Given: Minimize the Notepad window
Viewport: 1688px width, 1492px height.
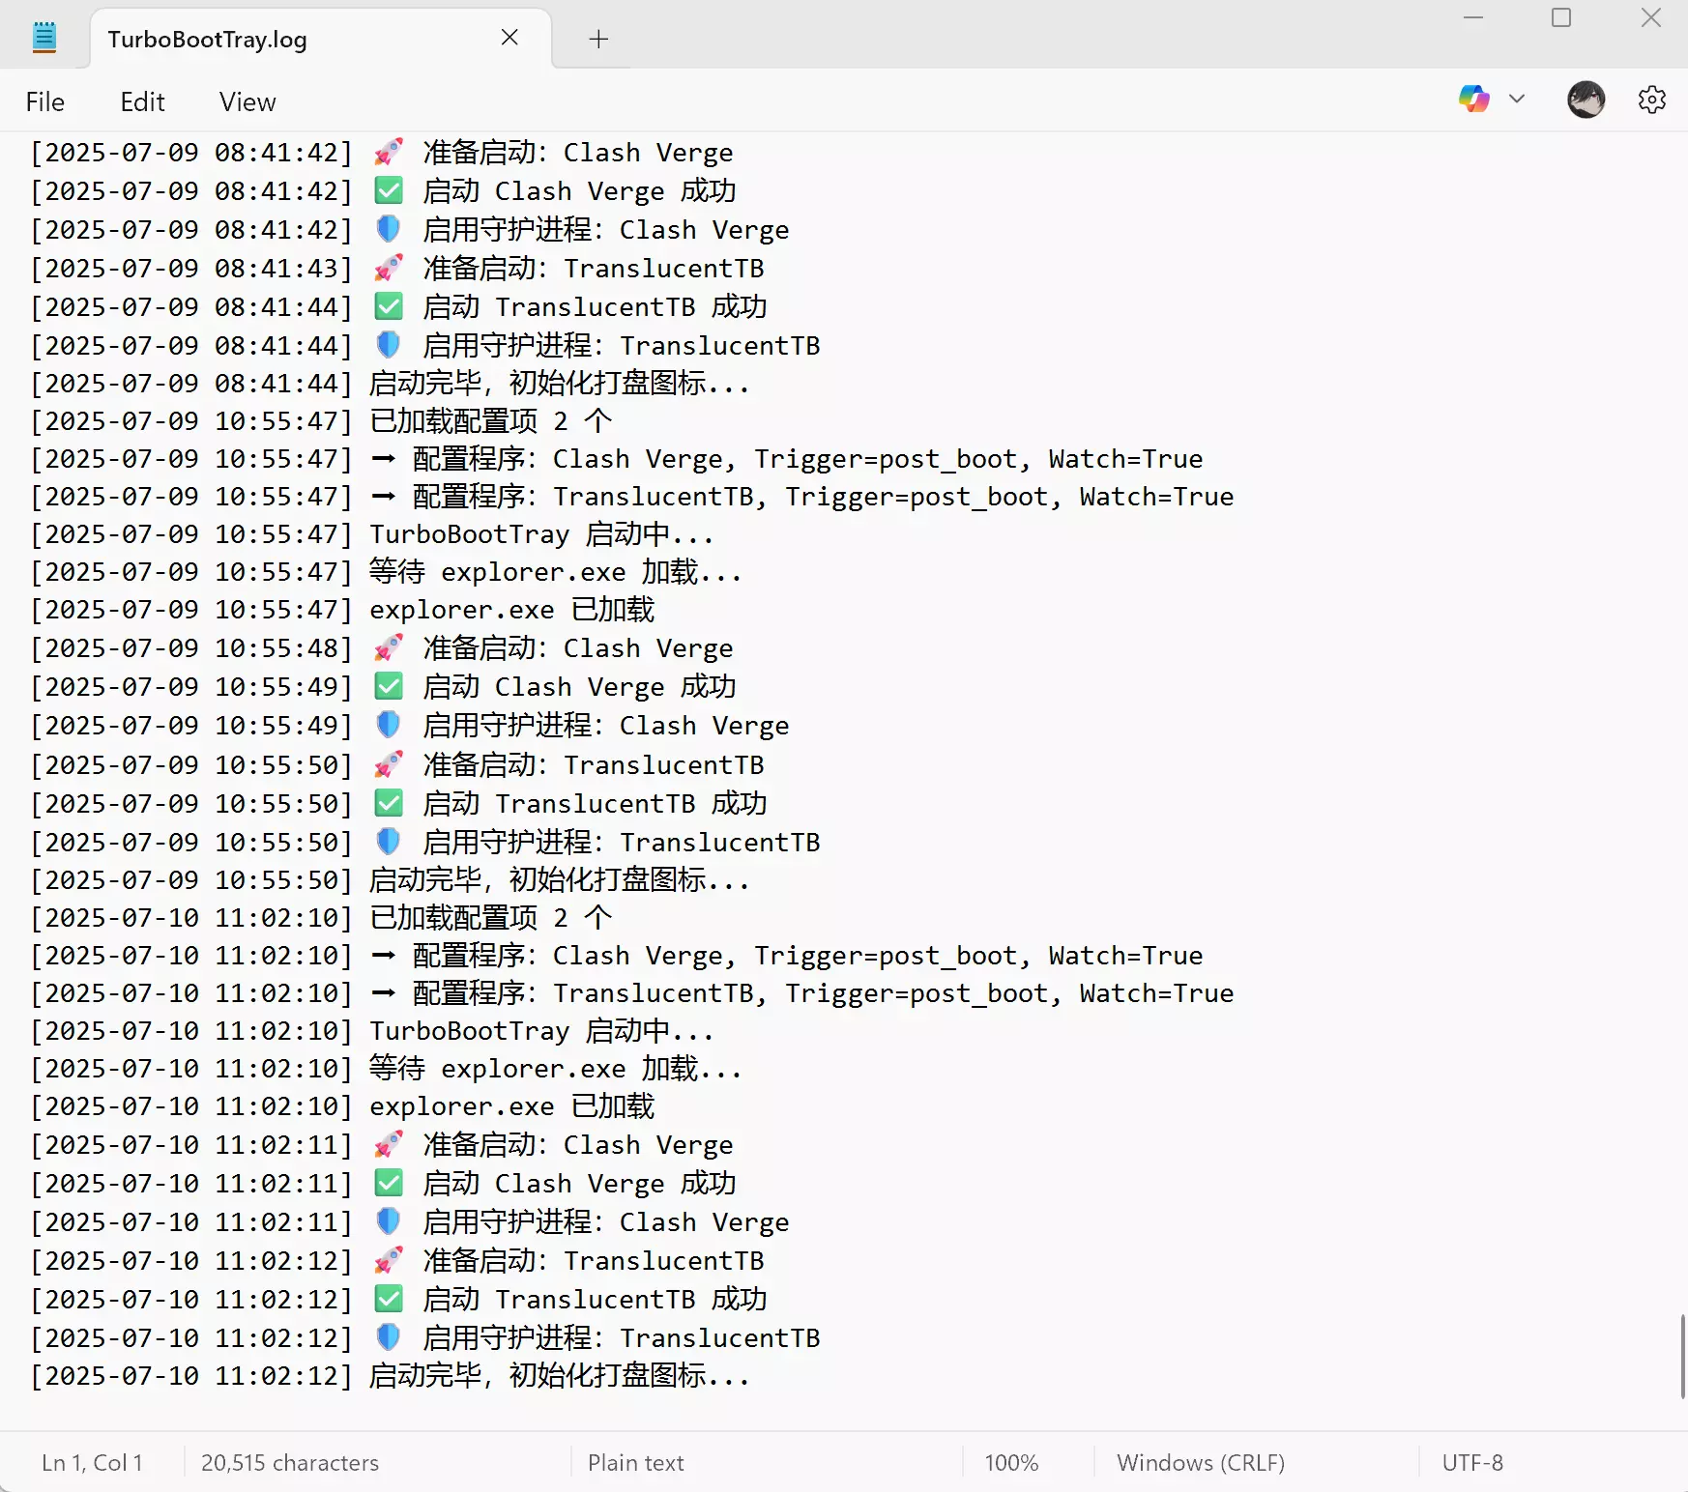Looking at the screenshot, I should pos(1473,17).
